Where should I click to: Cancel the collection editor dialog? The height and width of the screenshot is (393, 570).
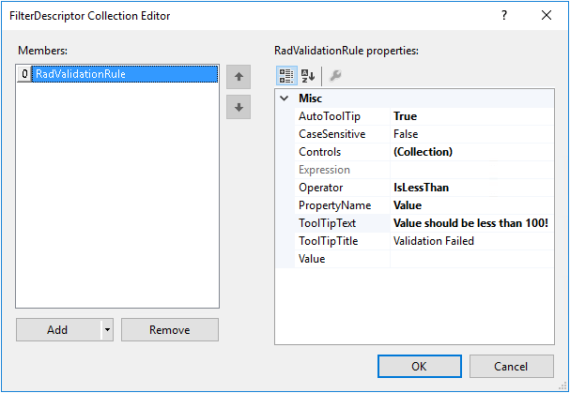[512, 366]
